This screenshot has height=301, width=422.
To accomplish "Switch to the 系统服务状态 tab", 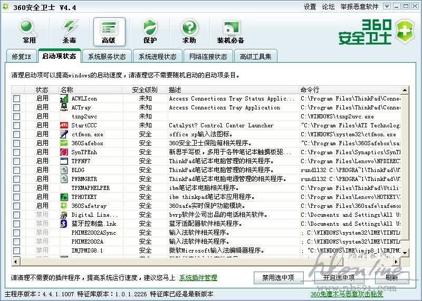I will click(x=107, y=57).
